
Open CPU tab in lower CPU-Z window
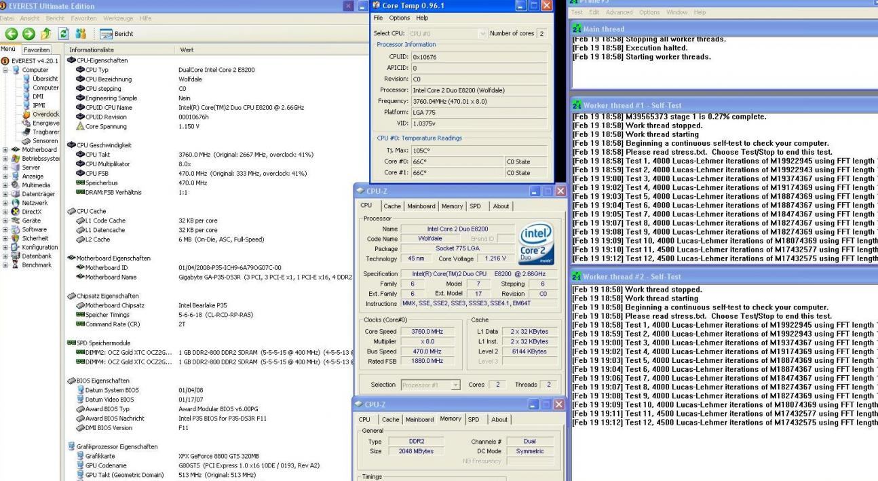tap(364, 419)
